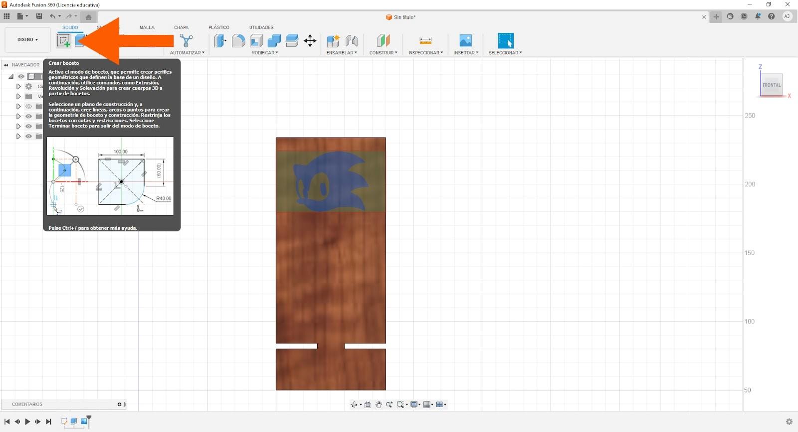Select the Automatizar fork icon
The width and height of the screenshot is (798, 432).
pyautogui.click(x=187, y=41)
